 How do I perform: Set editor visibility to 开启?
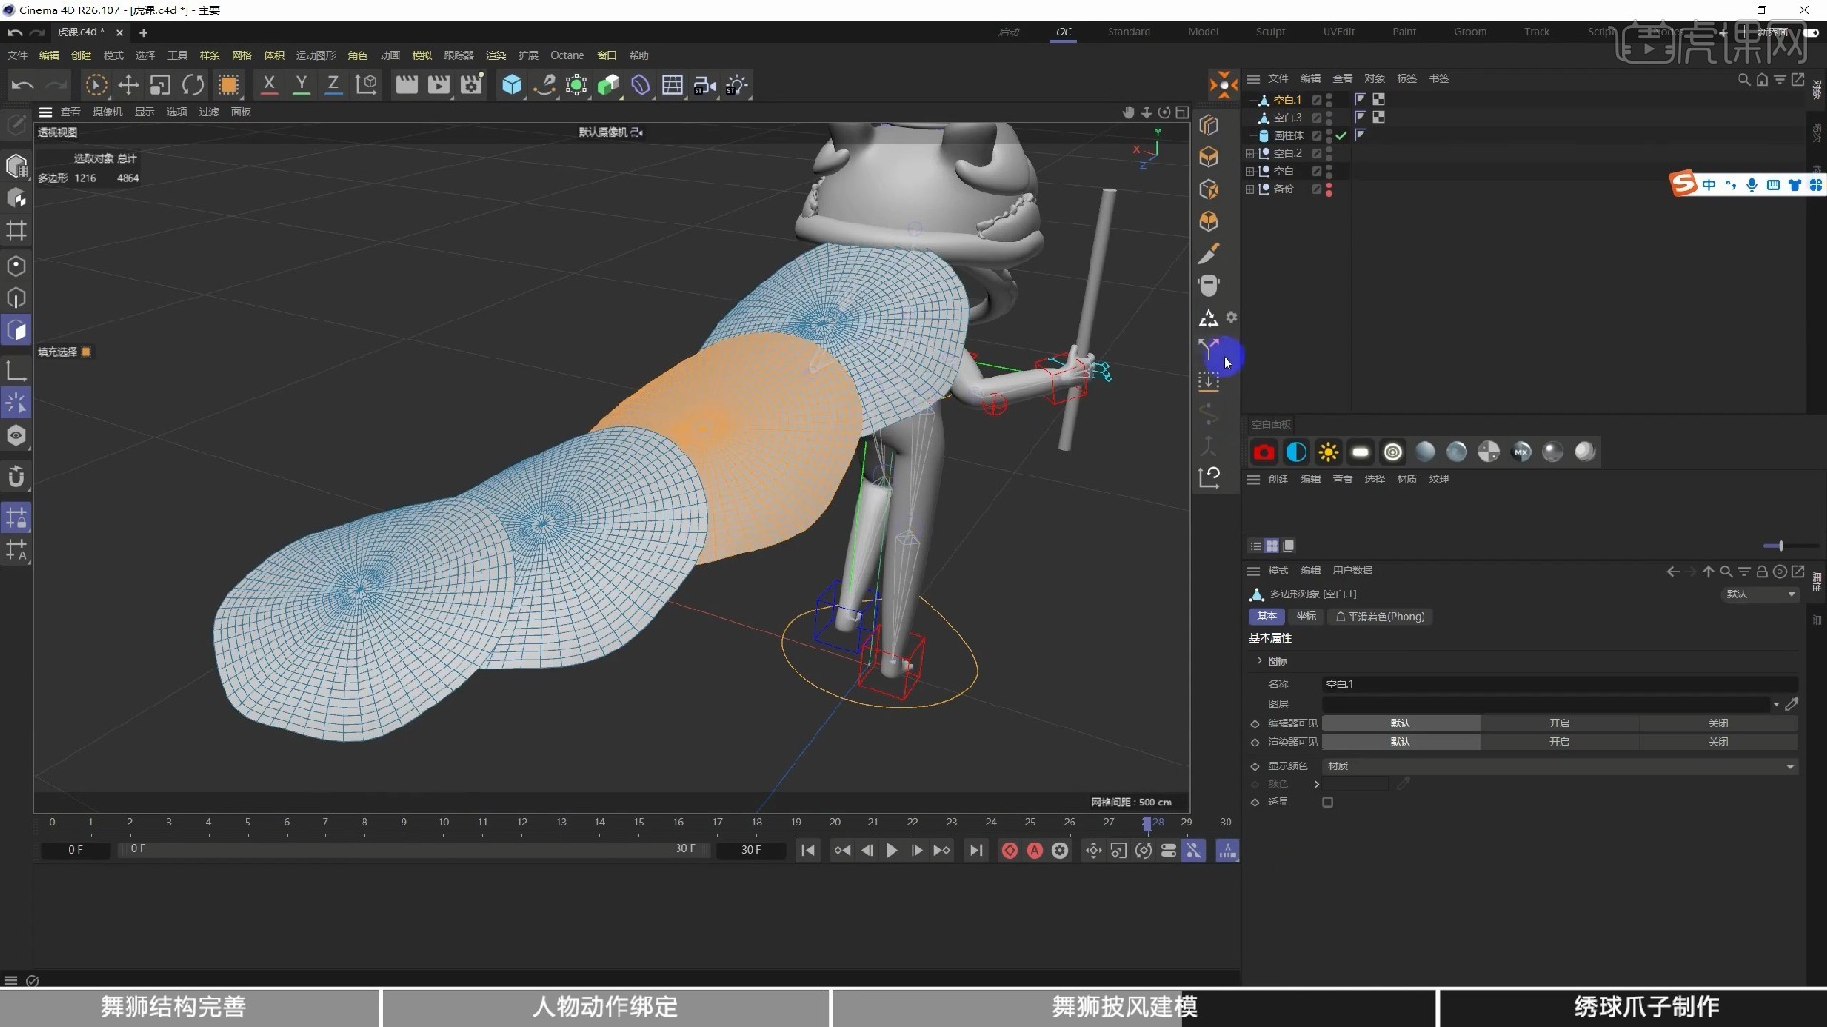1559,724
